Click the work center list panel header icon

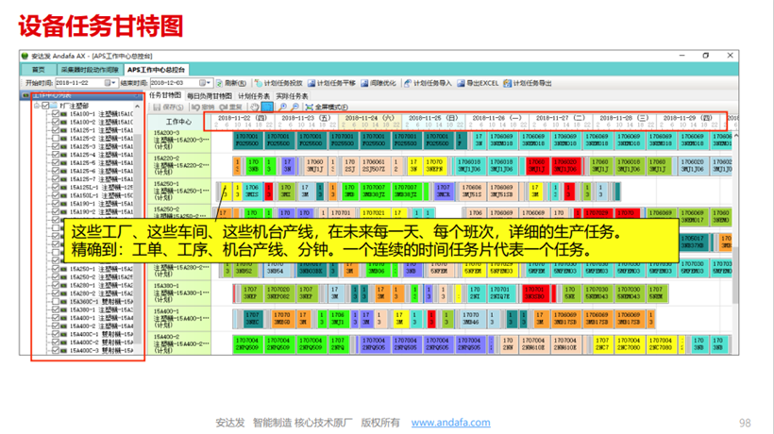click(25, 95)
